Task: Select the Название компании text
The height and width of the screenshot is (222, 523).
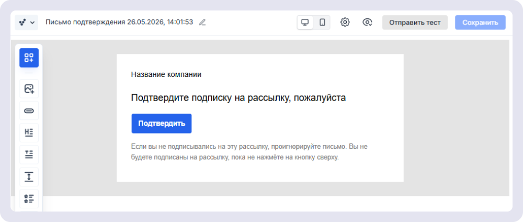Action: click(x=166, y=74)
